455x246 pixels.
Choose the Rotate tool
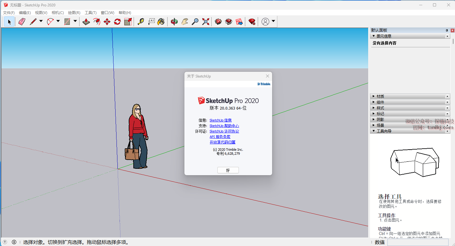[x=117, y=22]
